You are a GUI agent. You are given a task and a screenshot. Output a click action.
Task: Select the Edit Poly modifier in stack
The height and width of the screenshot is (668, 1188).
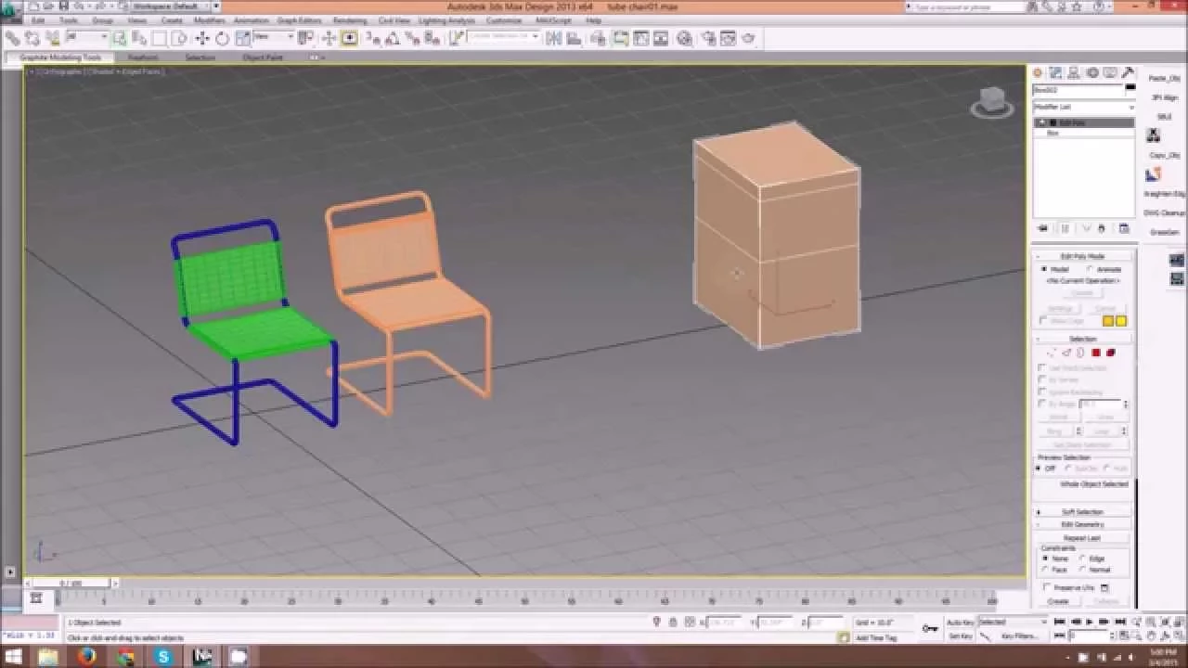click(x=1084, y=122)
